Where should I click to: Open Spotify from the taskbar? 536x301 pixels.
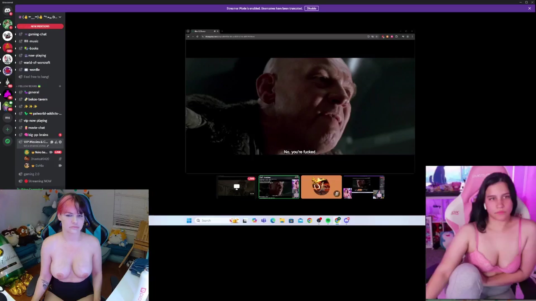[x=328, y=220]
